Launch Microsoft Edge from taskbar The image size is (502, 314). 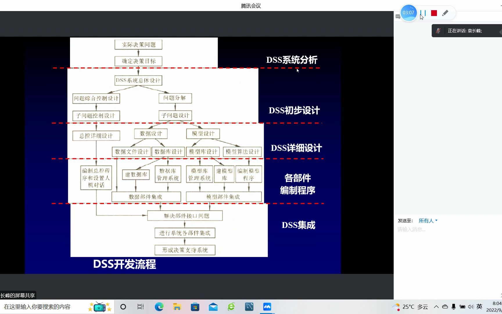159,307
